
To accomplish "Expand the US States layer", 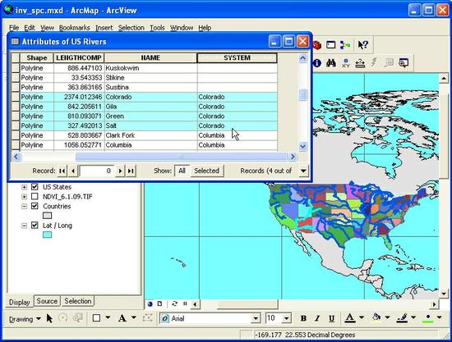I will click(x=25, y=187).
